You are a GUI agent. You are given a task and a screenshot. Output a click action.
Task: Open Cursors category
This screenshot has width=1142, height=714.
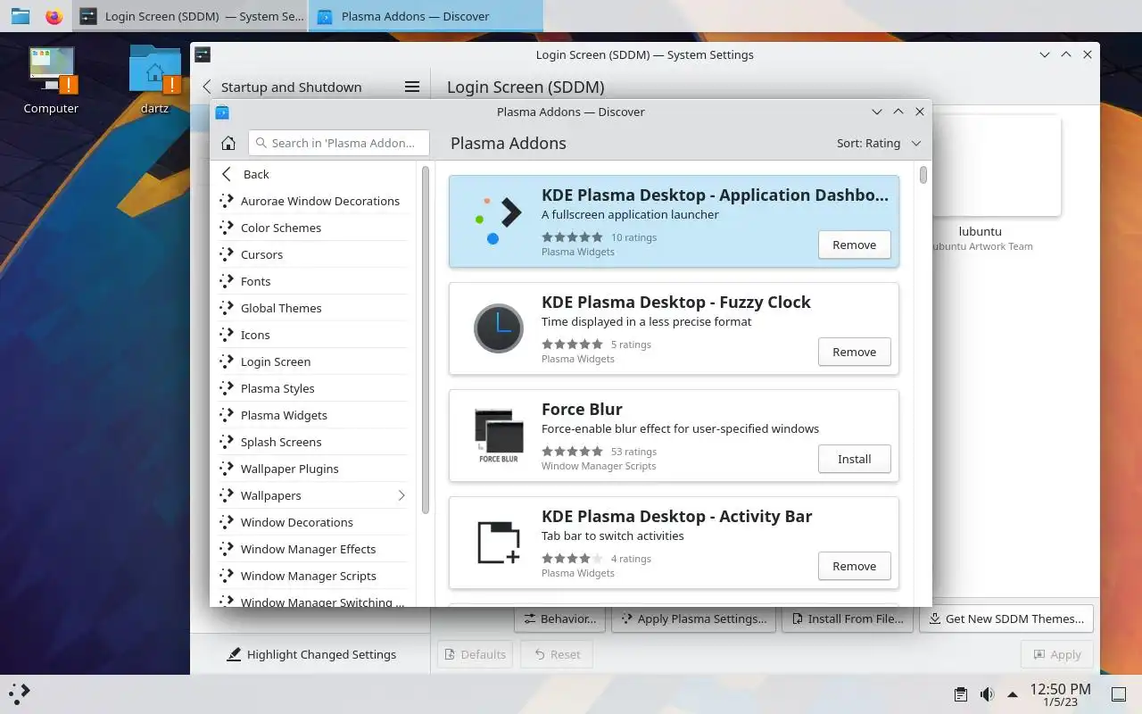(x=313, y=254)
